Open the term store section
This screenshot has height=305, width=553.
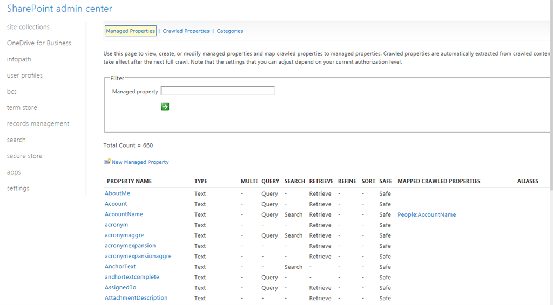coord(22,108)
